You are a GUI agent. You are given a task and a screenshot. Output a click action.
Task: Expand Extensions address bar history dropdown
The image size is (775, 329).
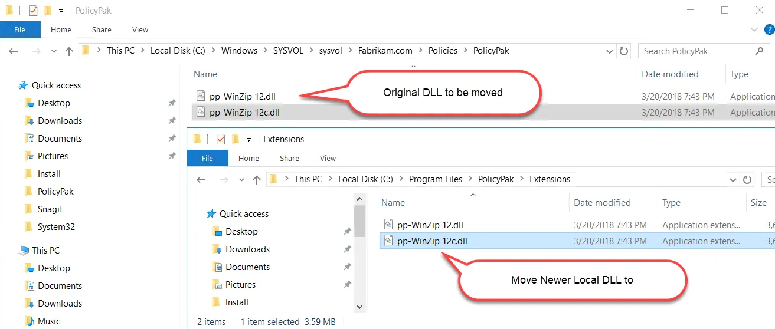pos(734,180)
